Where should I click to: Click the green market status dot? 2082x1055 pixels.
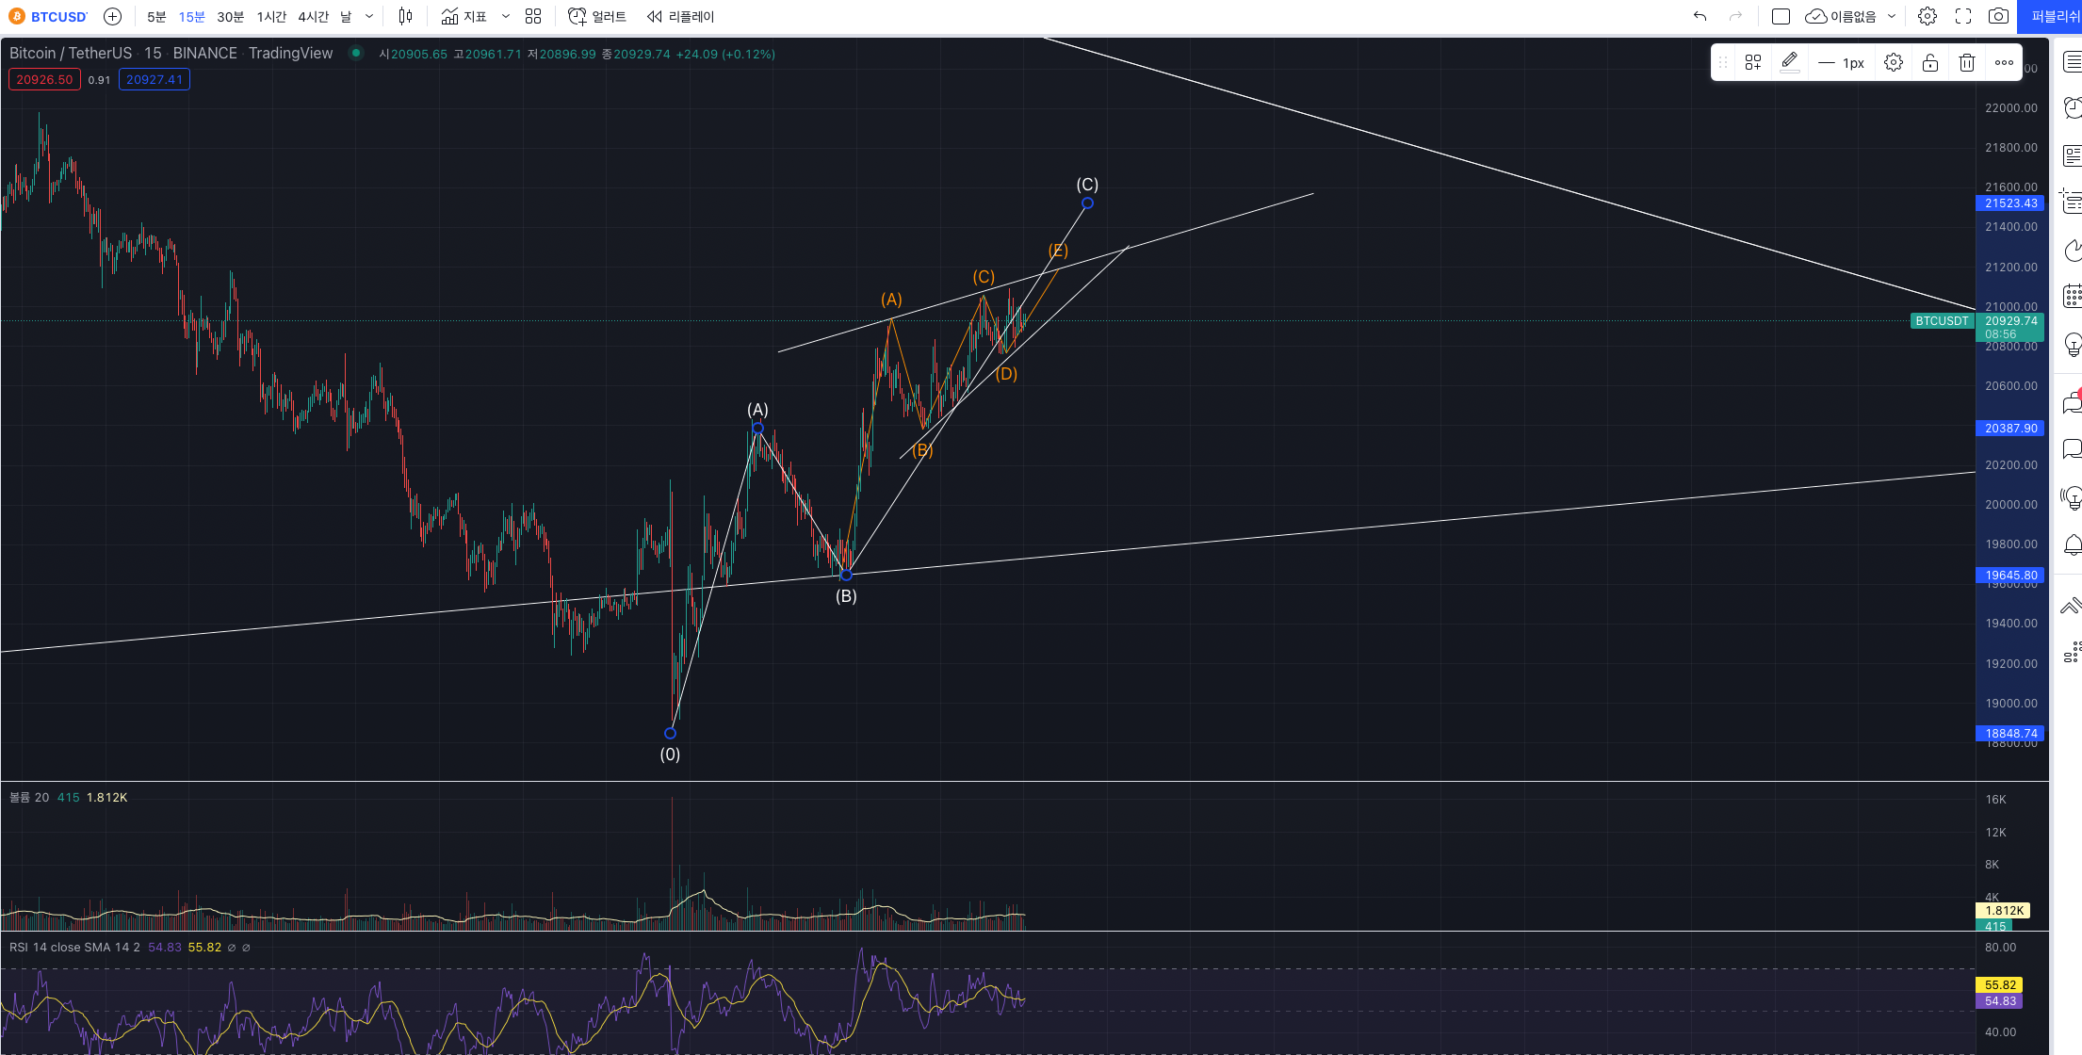[356, 53]
